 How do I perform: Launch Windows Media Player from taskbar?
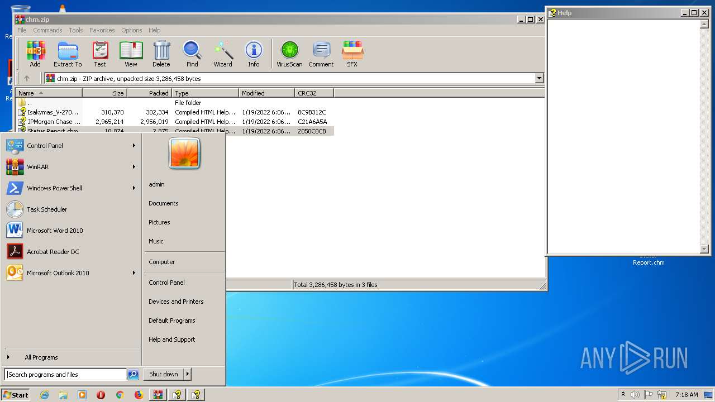82,395
